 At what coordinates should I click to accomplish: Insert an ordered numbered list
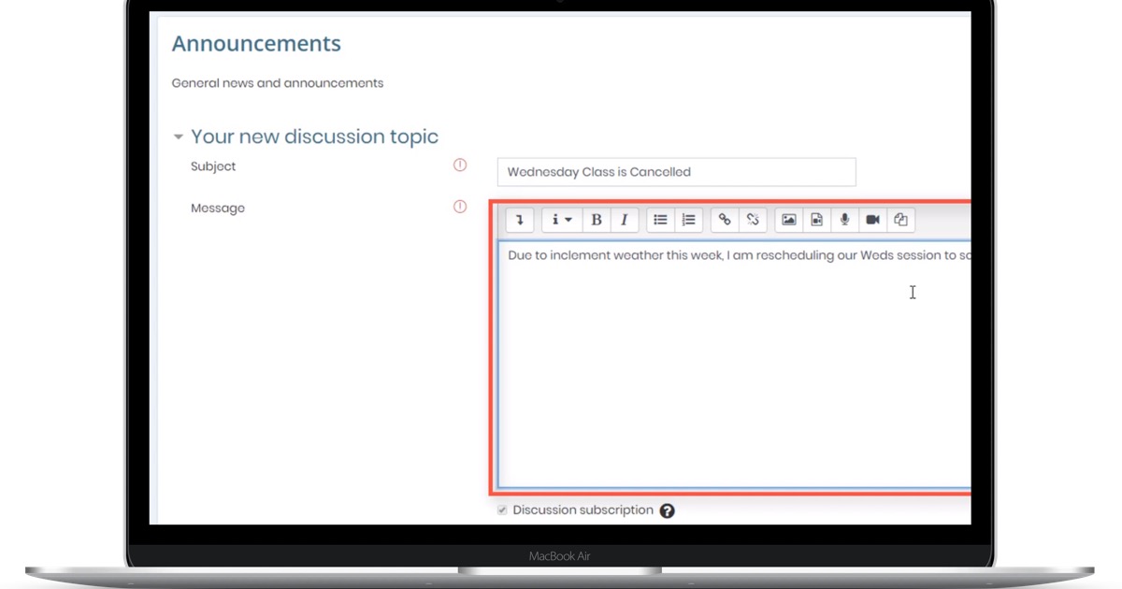[x=688, y=220]
